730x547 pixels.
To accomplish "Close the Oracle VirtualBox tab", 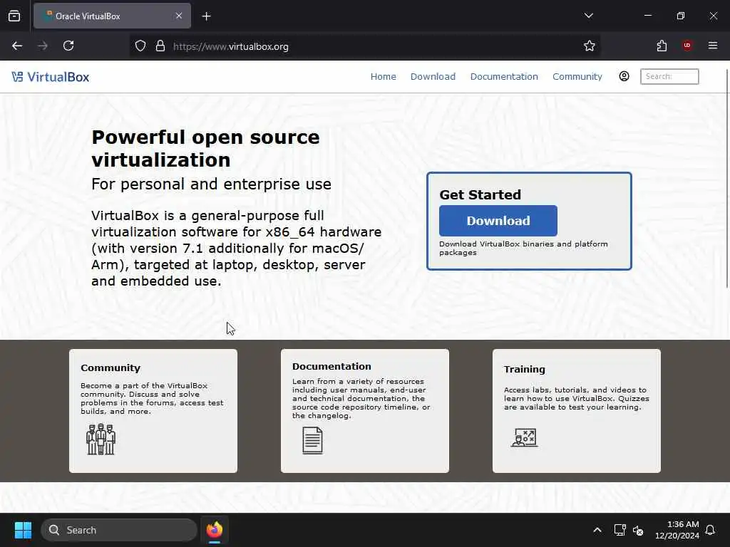I will (x=179, y=16).
